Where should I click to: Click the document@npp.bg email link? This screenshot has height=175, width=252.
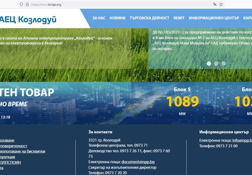[138, 162]
